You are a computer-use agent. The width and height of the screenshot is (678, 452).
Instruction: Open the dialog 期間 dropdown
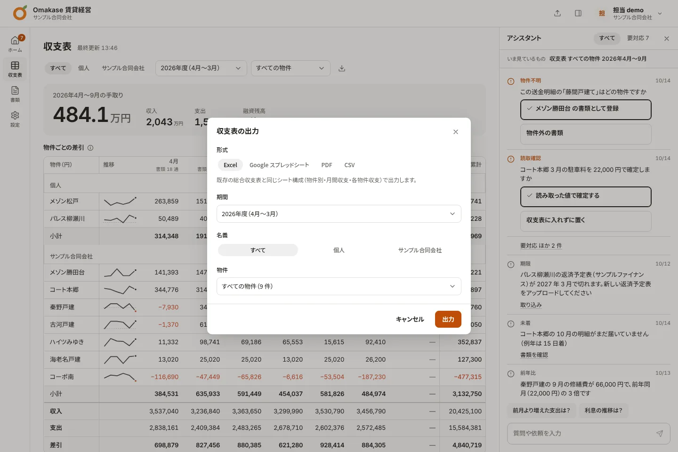coord(339,214)
